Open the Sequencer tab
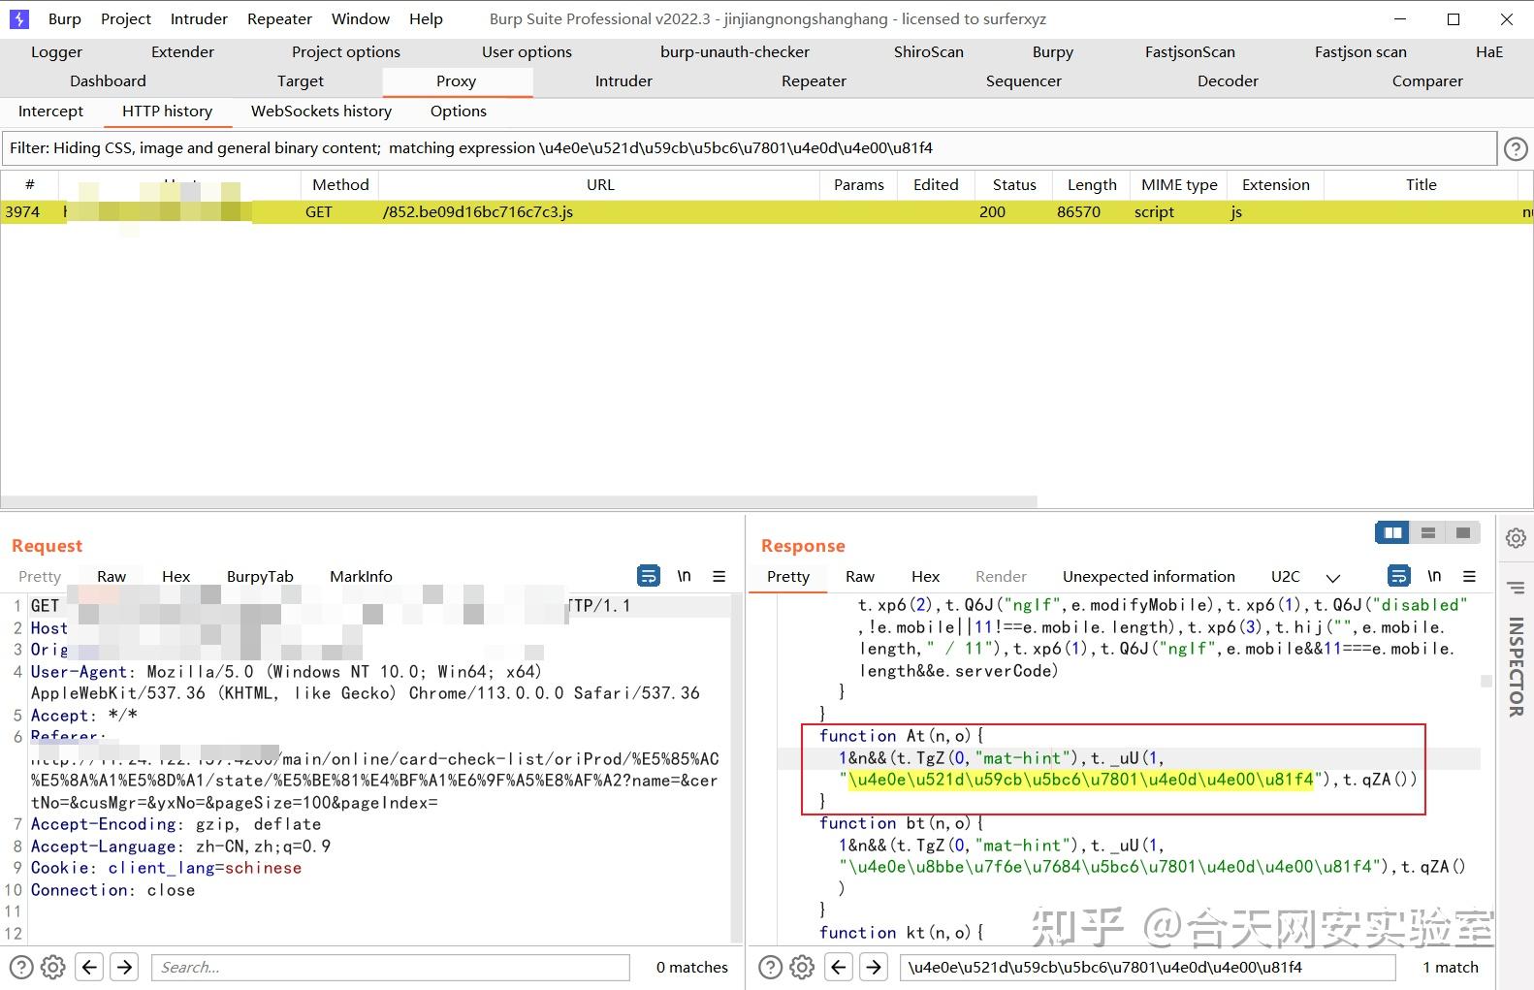Screen dimensions: 1534x990 coord(1024,81)
